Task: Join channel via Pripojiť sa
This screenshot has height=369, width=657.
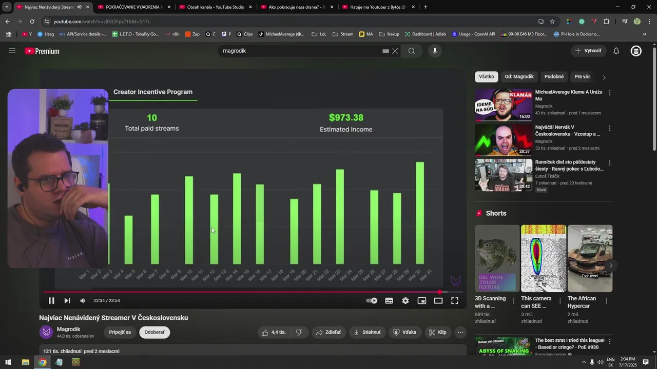Action: (x=120, y=332)
